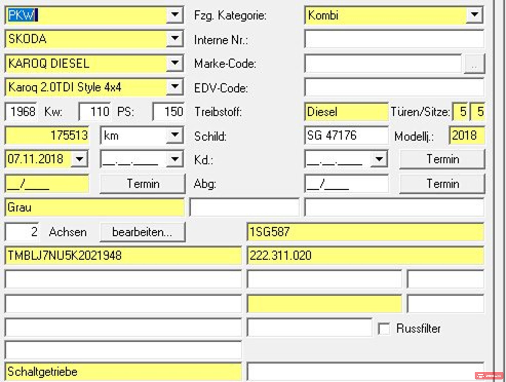Viewport: 506px width, 382px height.
Task: Expand the Karoq 2.0TDI Style 4x4 dropdown
Action: (x=175, y=87)
